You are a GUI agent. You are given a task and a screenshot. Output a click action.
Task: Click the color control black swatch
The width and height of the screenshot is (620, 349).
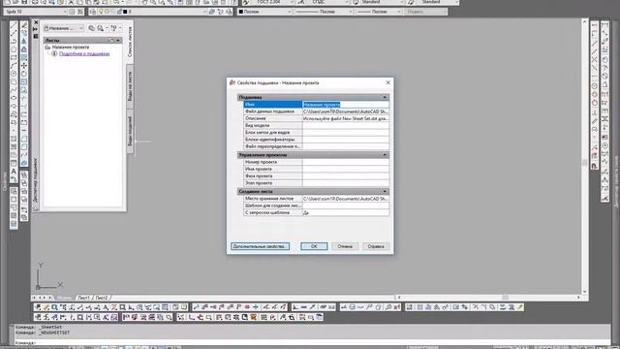click(x=241, y=12)
